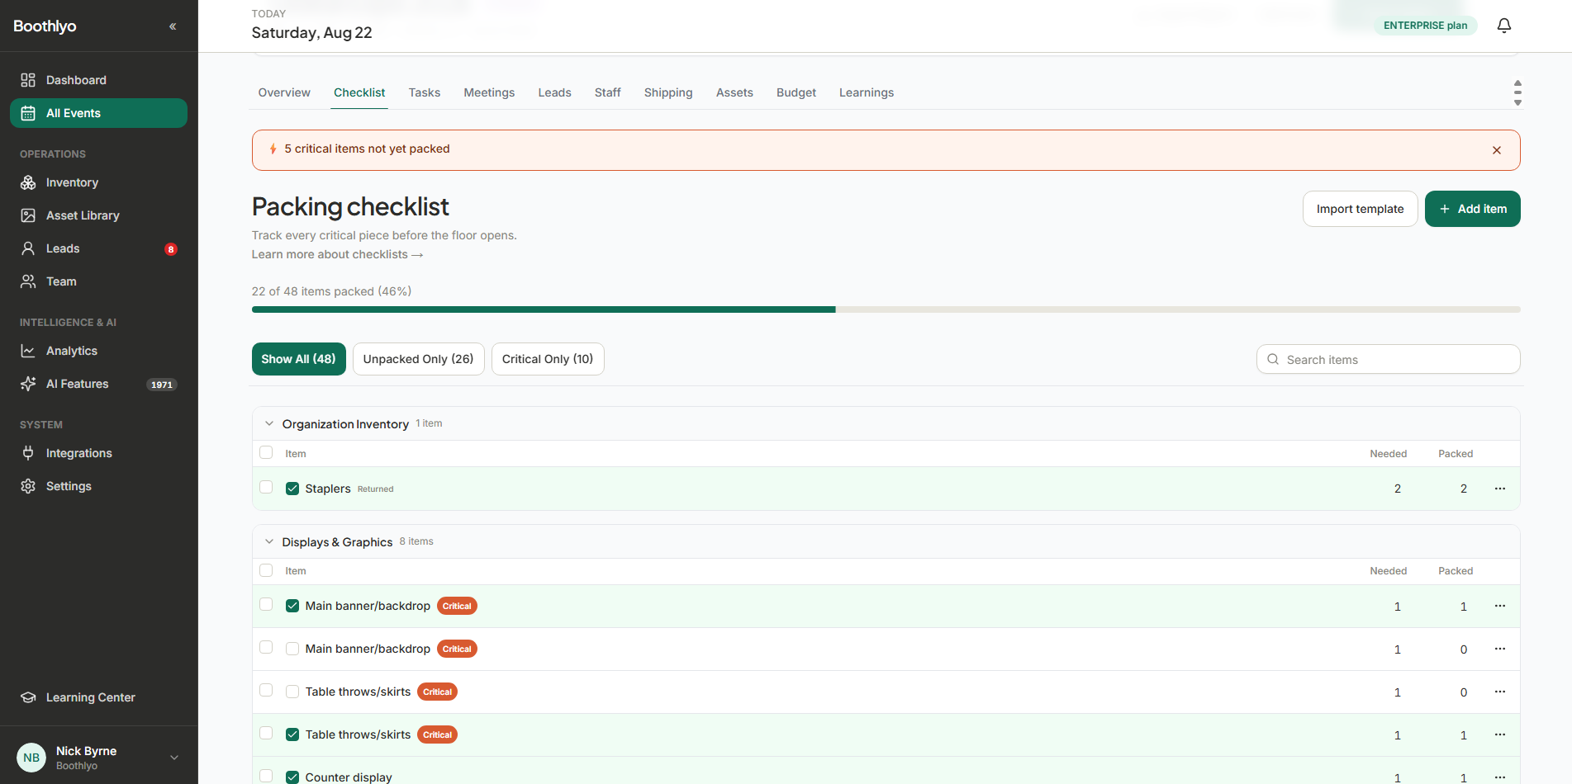Image resolution: width=1572 pixels, height=784 pixels.
Task: Click the Dashboard grid icon
Action: [28, 80]
